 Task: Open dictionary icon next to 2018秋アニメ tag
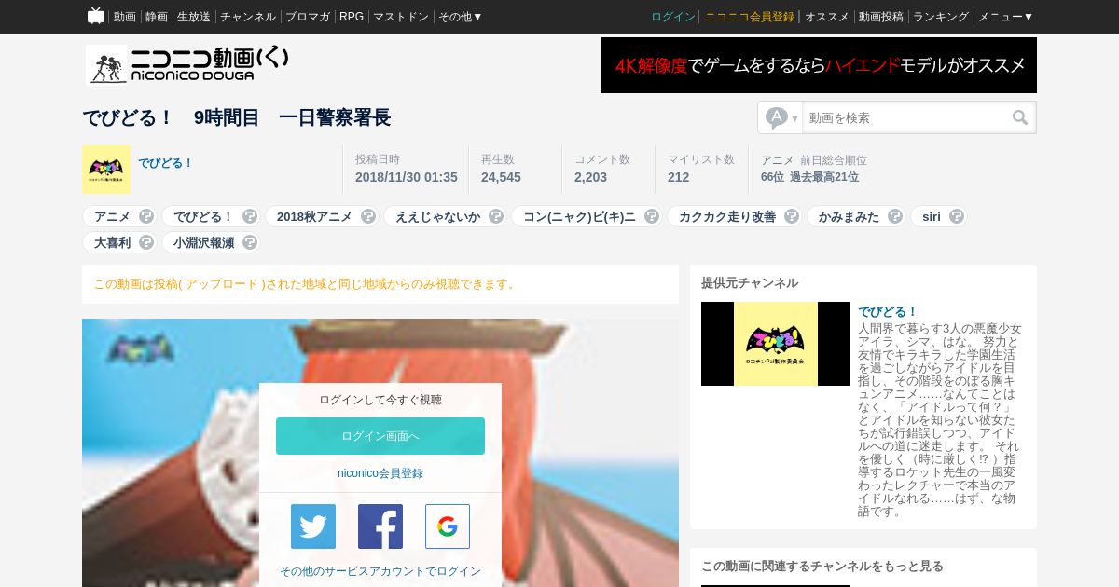(368, 216)
